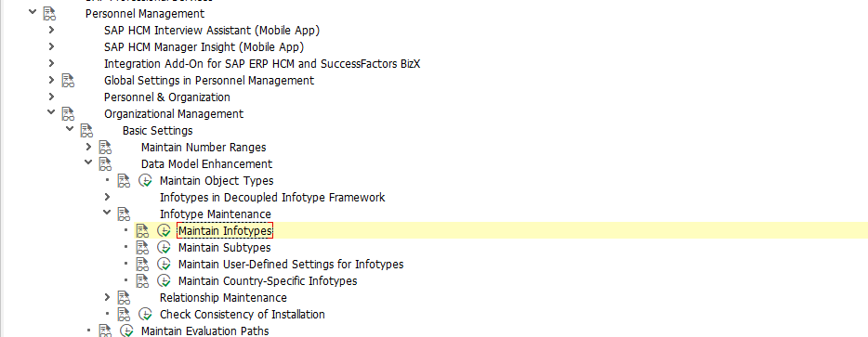This screenshot has height=337, width=868.
Task: Expand SAP HCM Interview Assistant node
Action: pyautogui.click(x=51, y=30)
